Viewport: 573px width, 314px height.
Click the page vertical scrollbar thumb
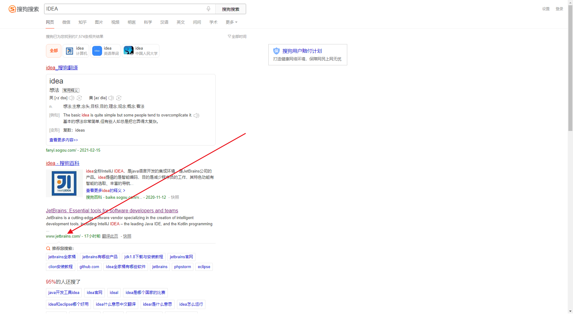pyautogui.click(x=570, y=68)
